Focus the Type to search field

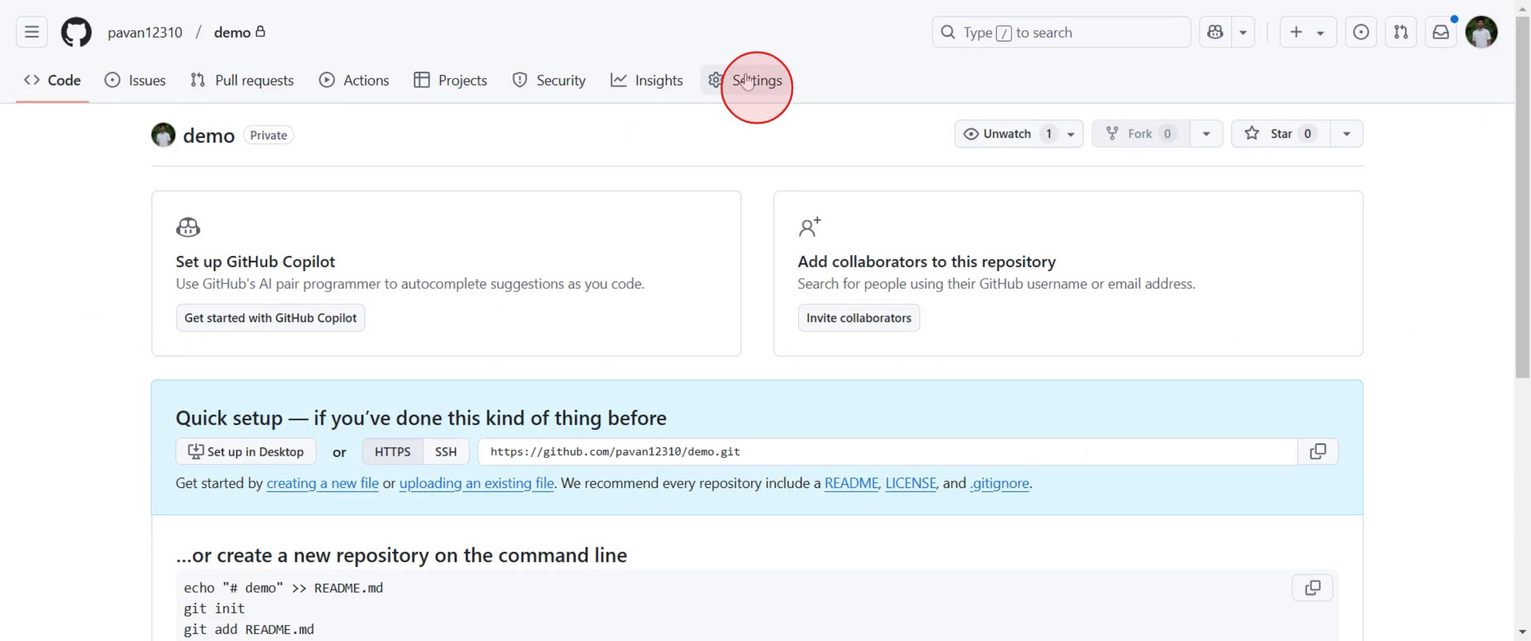tap(1061, 32)
